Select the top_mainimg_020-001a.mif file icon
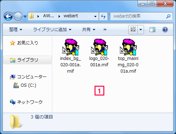This screenshot has height=134, width=176. (128, 47)
